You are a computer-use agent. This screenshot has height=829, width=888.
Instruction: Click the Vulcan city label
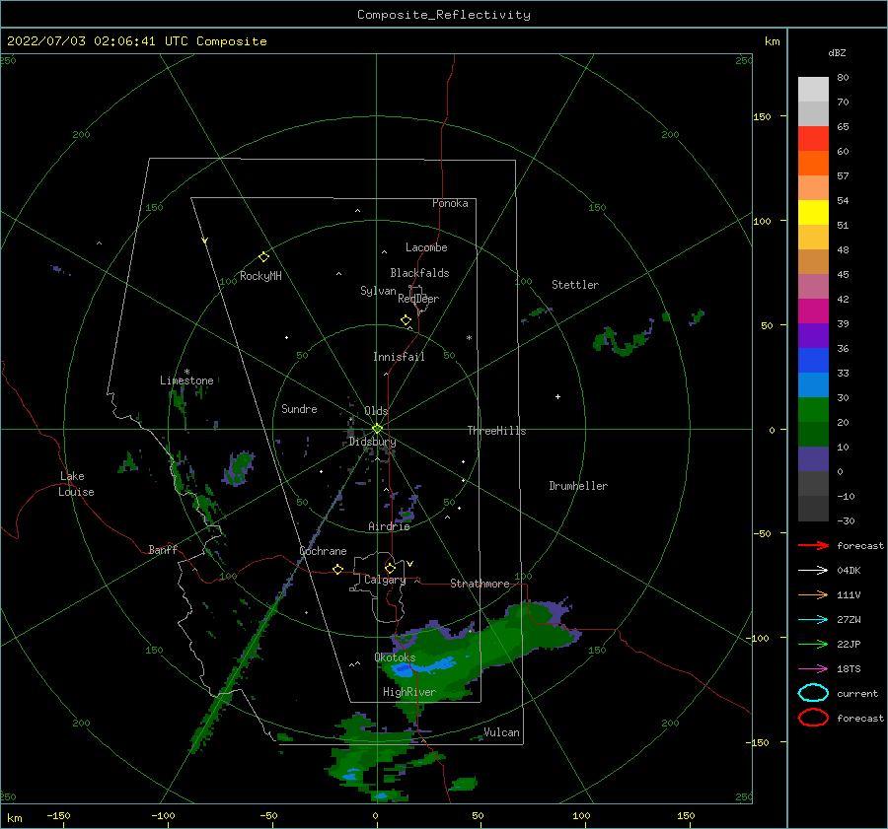coord(501,732)
